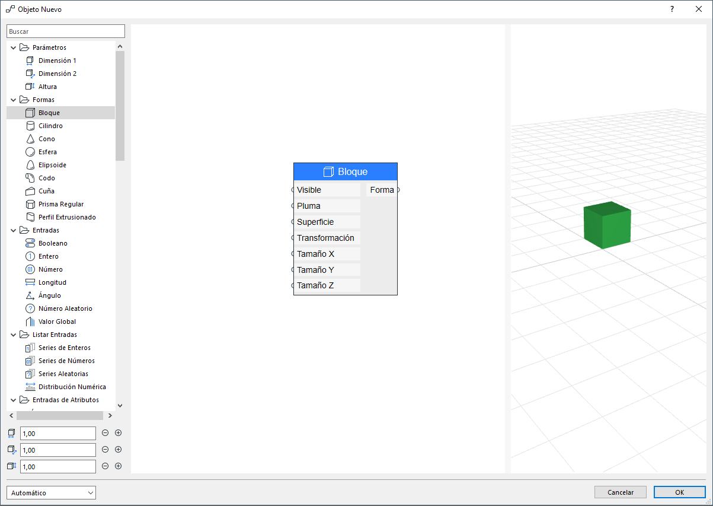Screen dimensions: 713x506
Task: Choose the Cilindro shape icon
Action: (30, 126)
